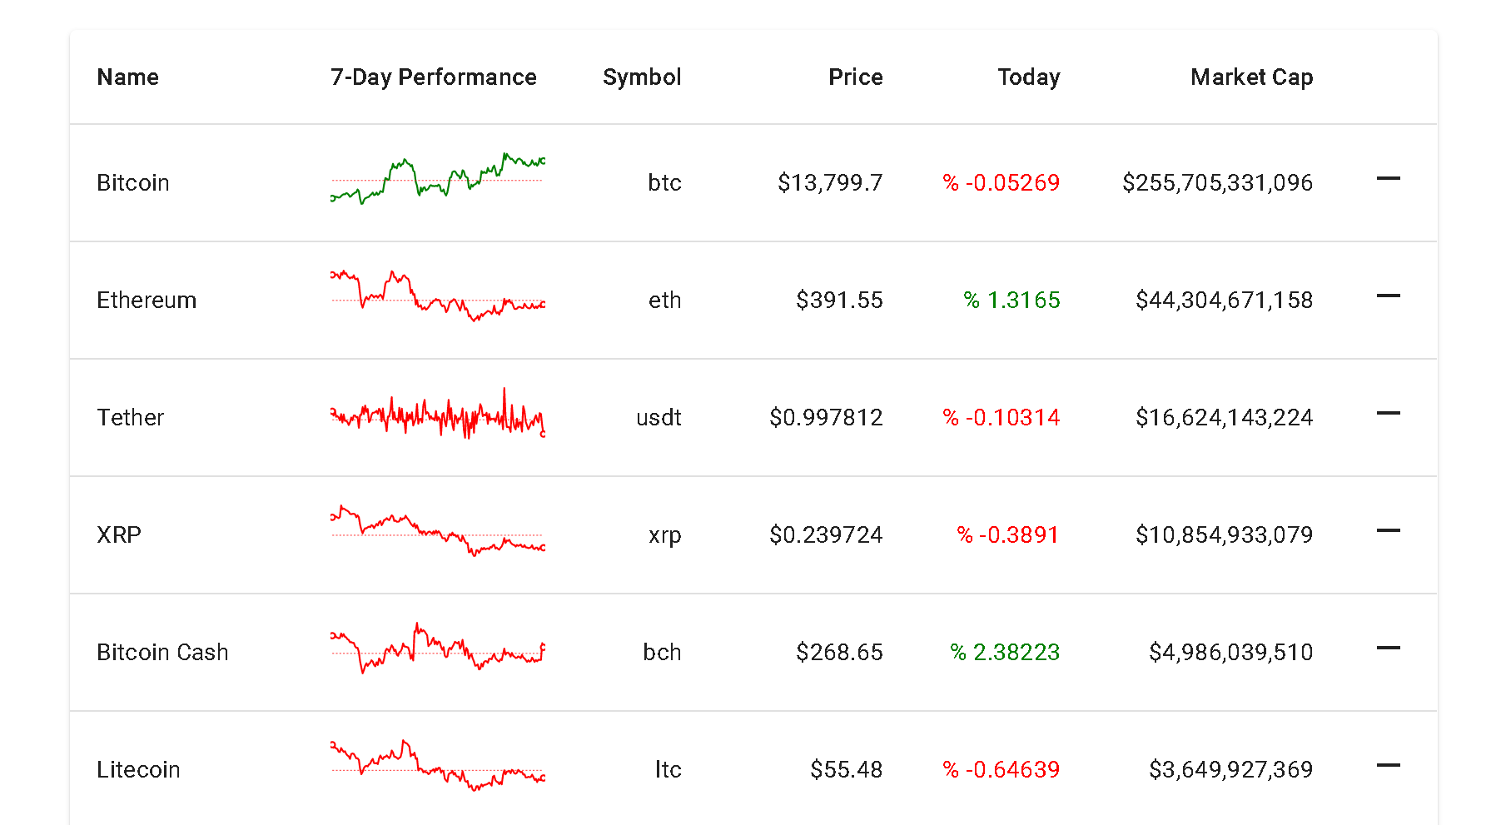
Task: Open the Bitcoin Cash 7-day sparkline
Action: (x=438, y=648)
